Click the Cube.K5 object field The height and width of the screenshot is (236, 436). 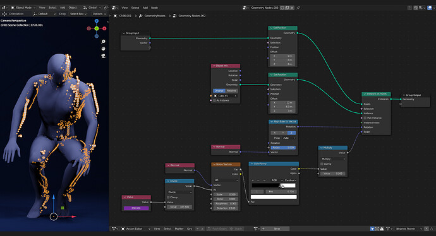point(226,96)
